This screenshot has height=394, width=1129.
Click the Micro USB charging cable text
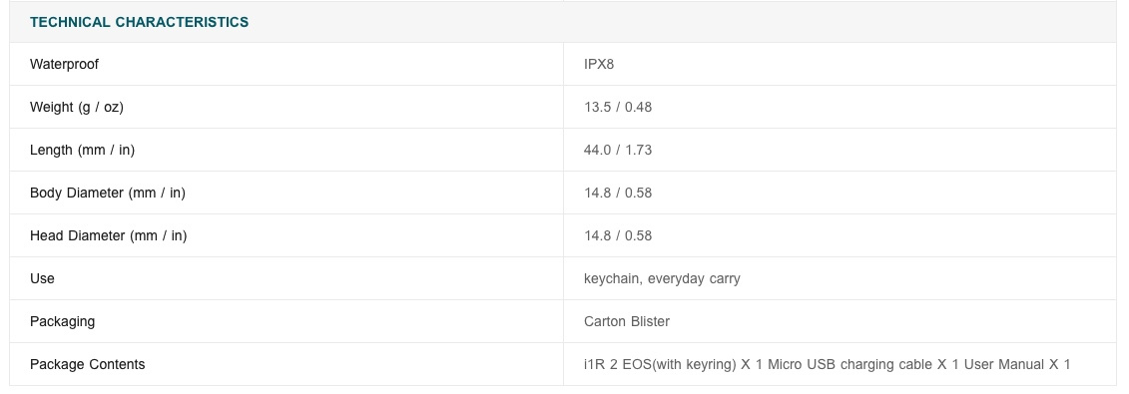[x=863, y=364]
